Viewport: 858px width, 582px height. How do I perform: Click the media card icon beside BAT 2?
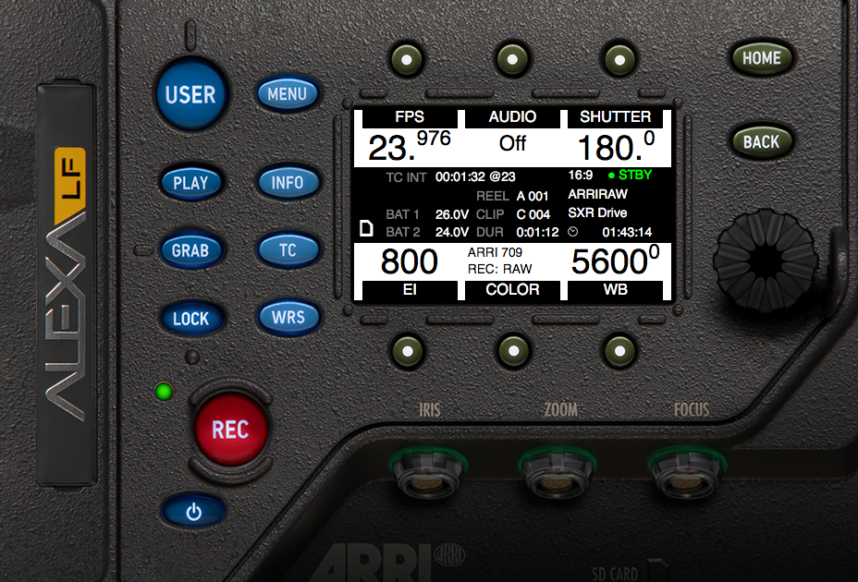[x=366, y=228]
